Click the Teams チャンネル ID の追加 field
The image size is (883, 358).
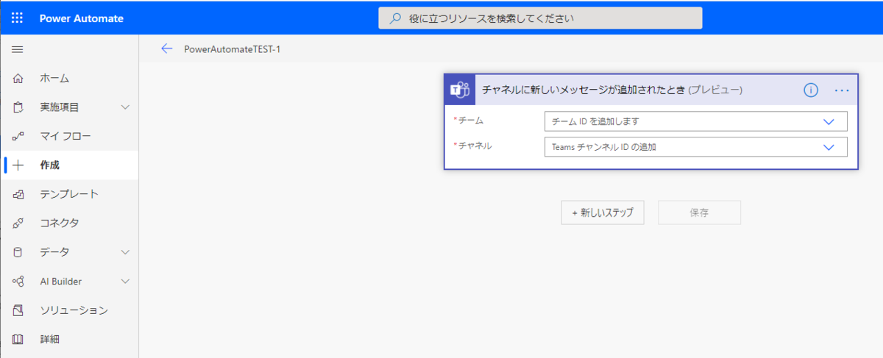[x=696, y=147]
